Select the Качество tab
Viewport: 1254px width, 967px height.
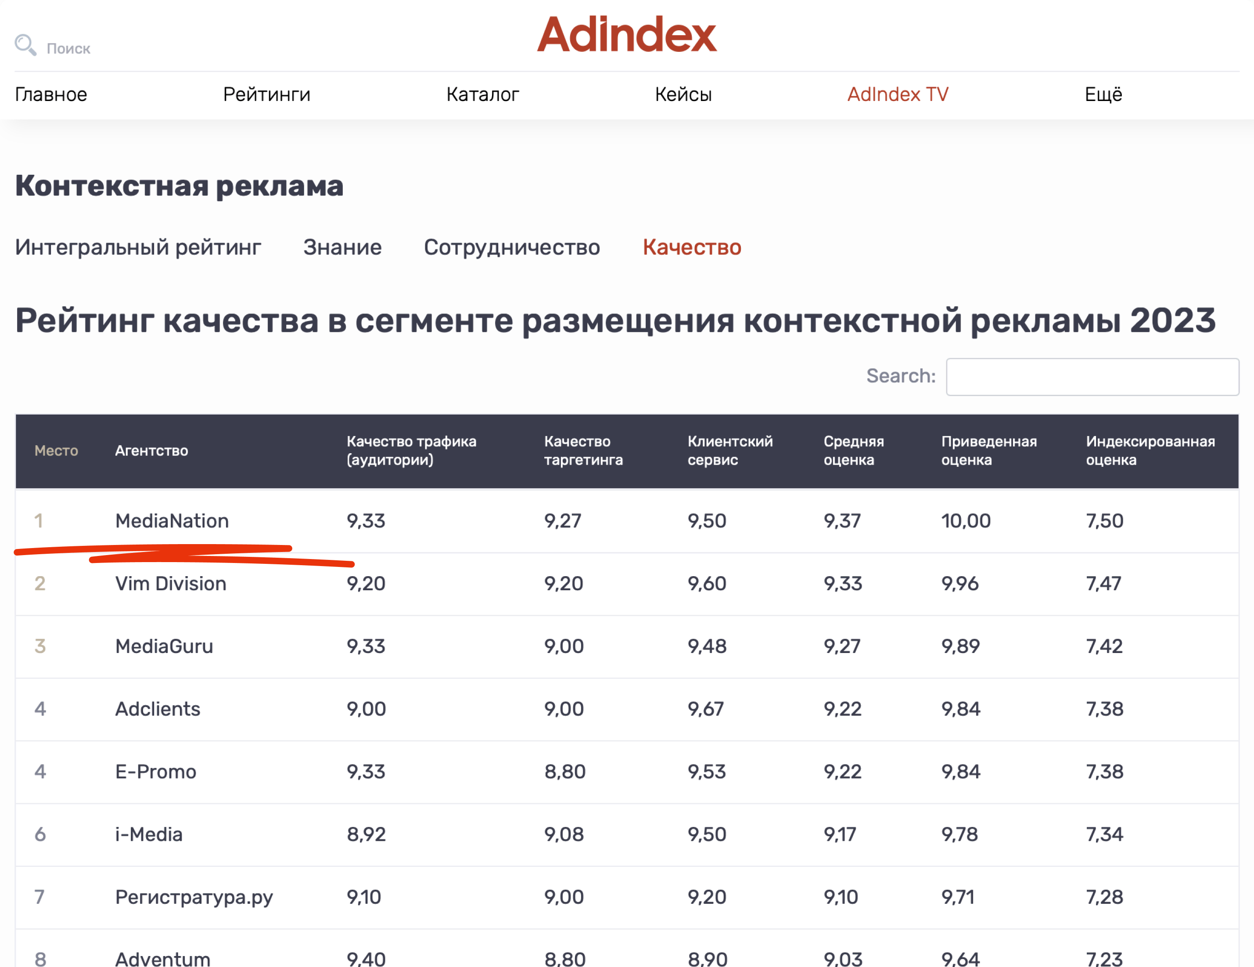coord(692,247)
